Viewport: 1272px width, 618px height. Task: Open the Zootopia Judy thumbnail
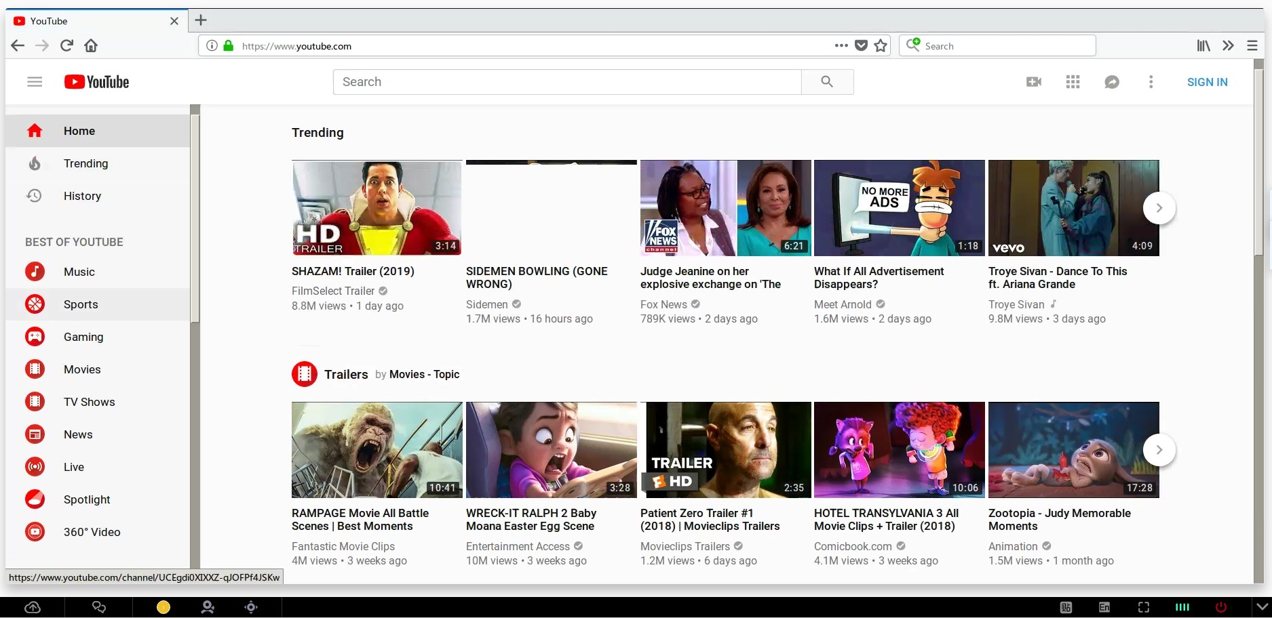point(1074,450)
